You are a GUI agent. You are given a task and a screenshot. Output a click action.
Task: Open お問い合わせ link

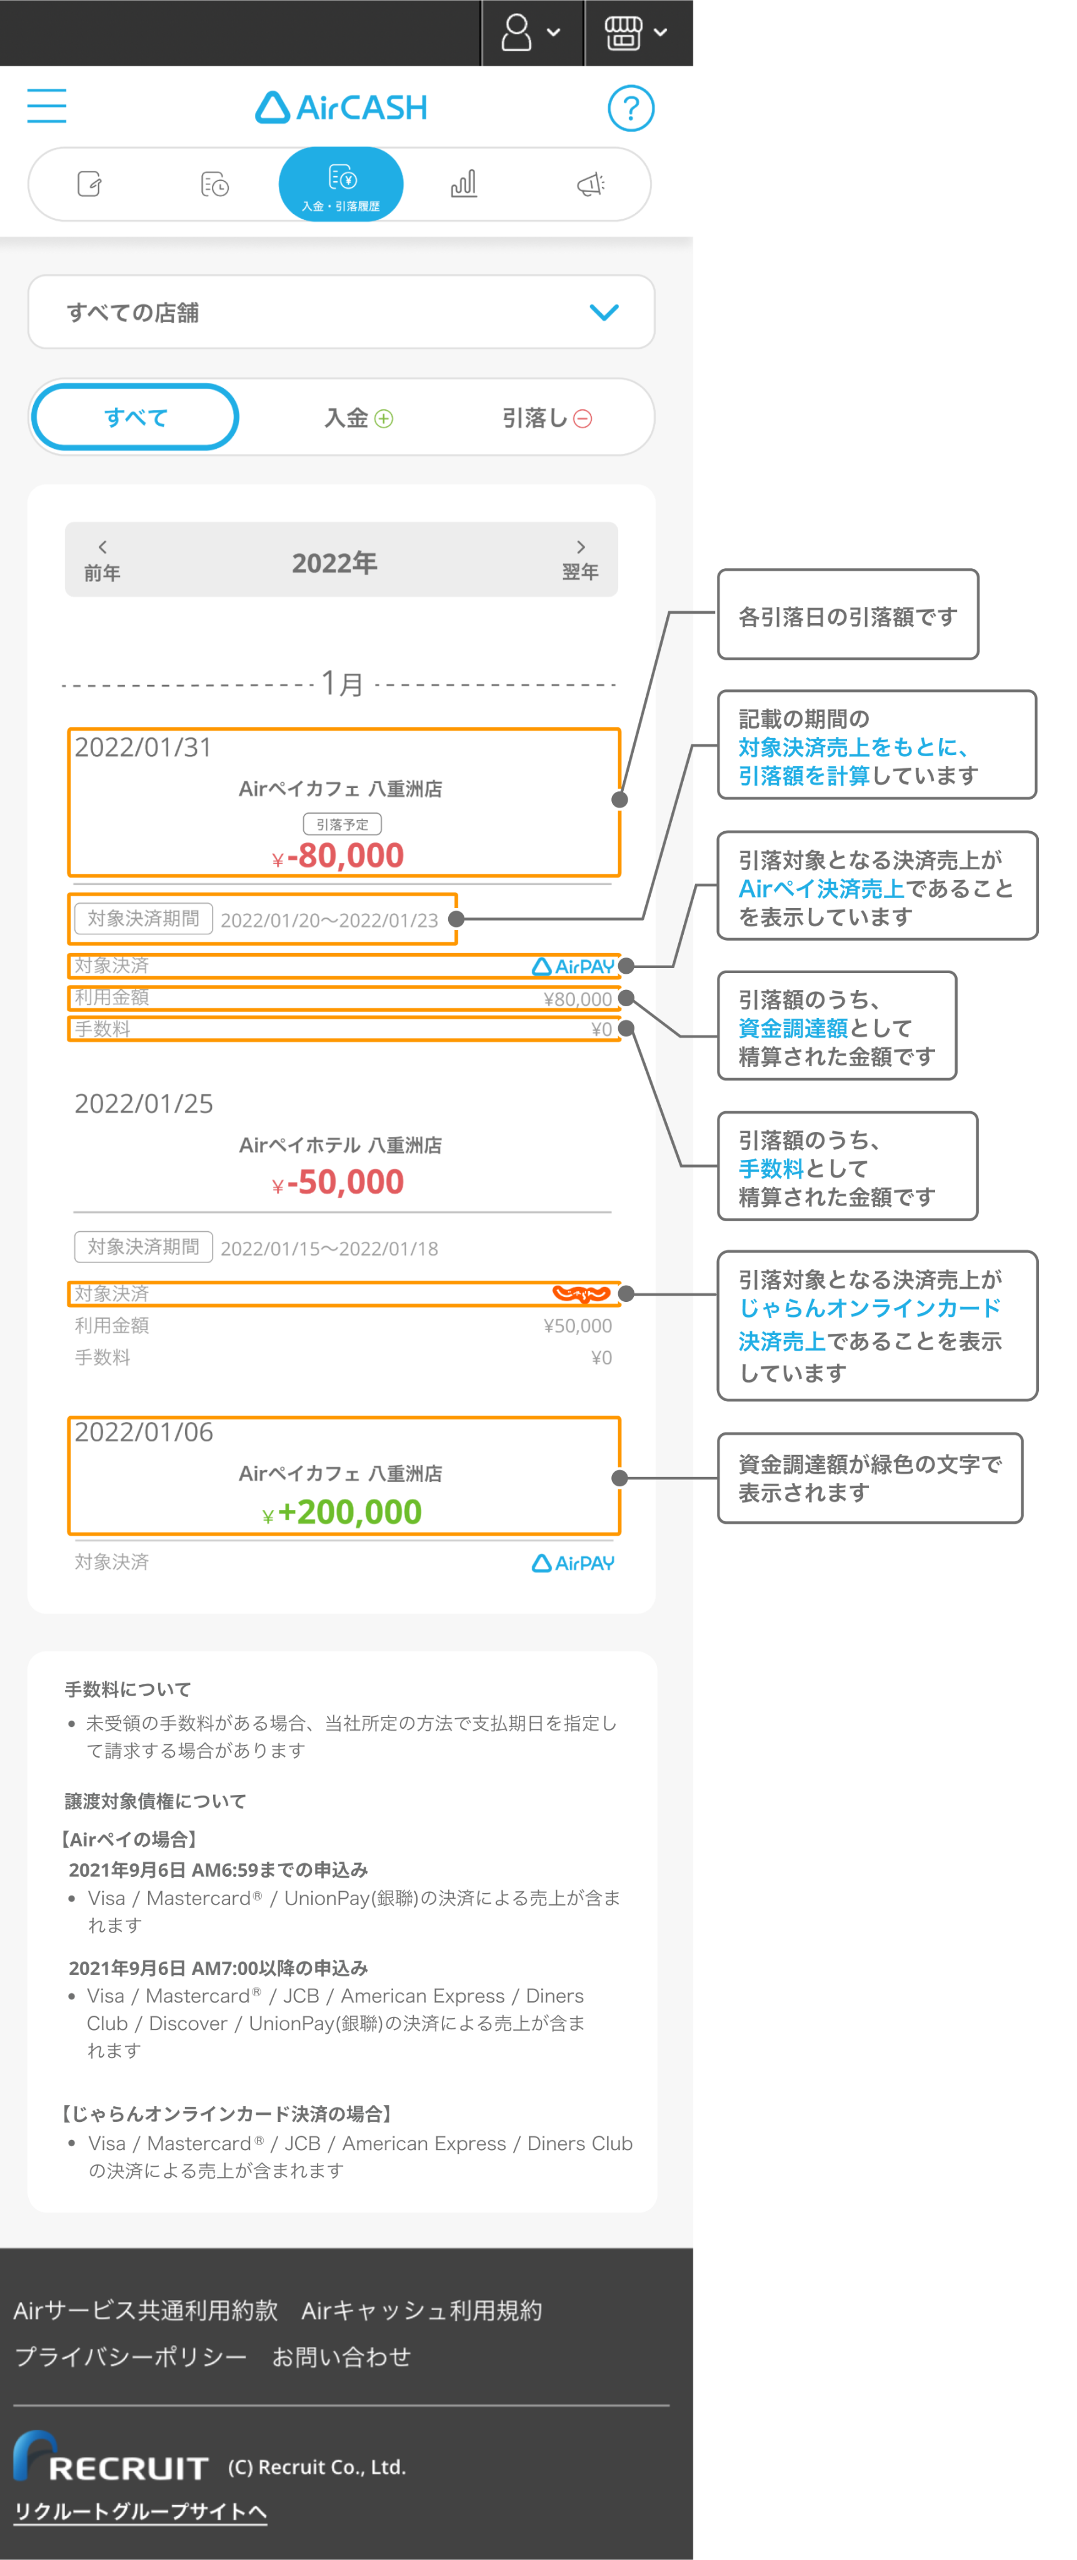click(341, 2356)
